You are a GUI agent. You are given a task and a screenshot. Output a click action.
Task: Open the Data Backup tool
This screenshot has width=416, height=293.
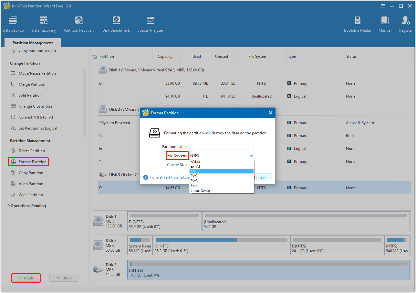point(13,23)
